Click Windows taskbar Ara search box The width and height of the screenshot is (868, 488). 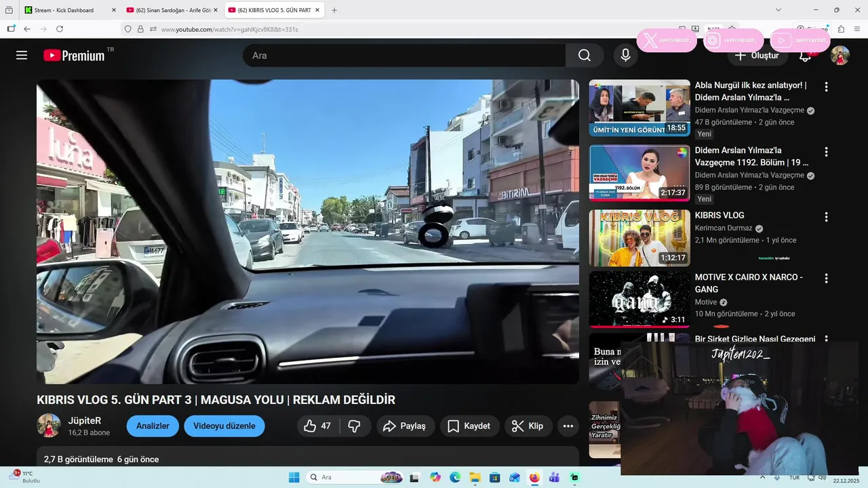point(354,477)
